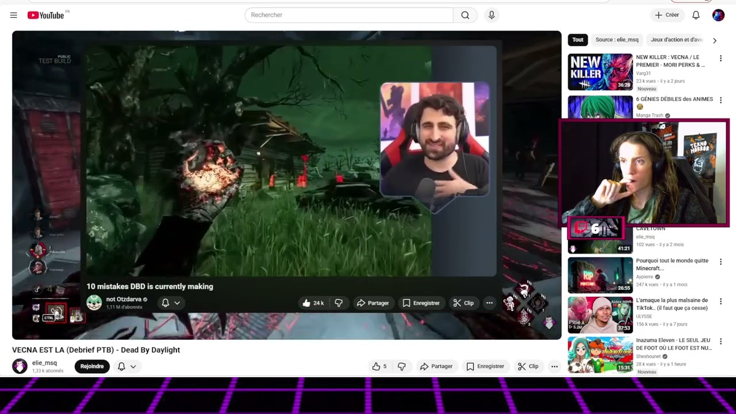Share the elie_msq video via Partager
736x414 pixels.
[436, 366]
